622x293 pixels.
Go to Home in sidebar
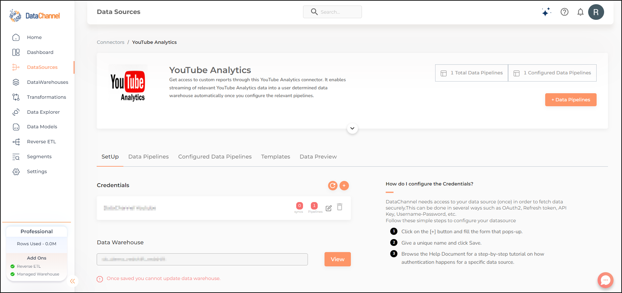click(x=35, y=37)
